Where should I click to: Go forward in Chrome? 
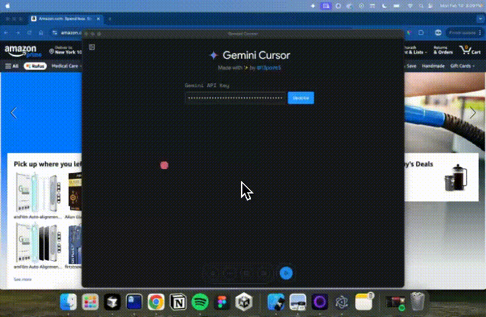tap(18, 32)
